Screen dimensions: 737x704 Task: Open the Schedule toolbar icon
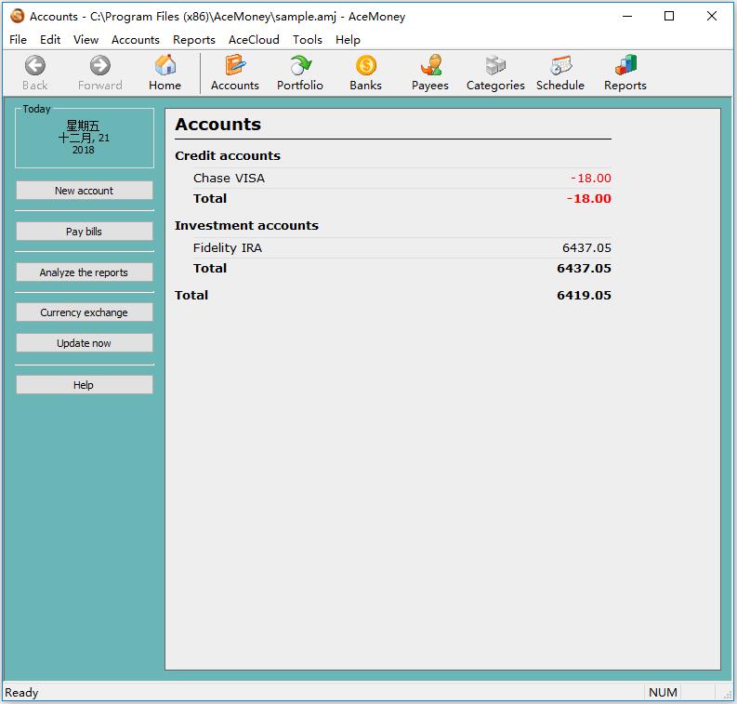pyautogui.click(x=560, y=73)
